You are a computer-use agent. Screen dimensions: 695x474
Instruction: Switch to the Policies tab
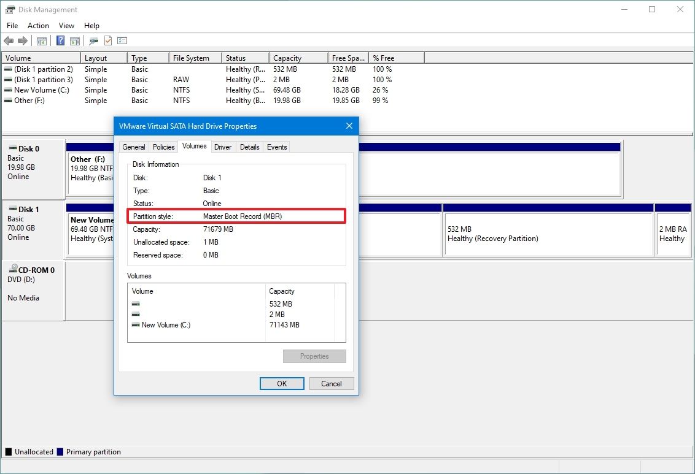point(163,147)
